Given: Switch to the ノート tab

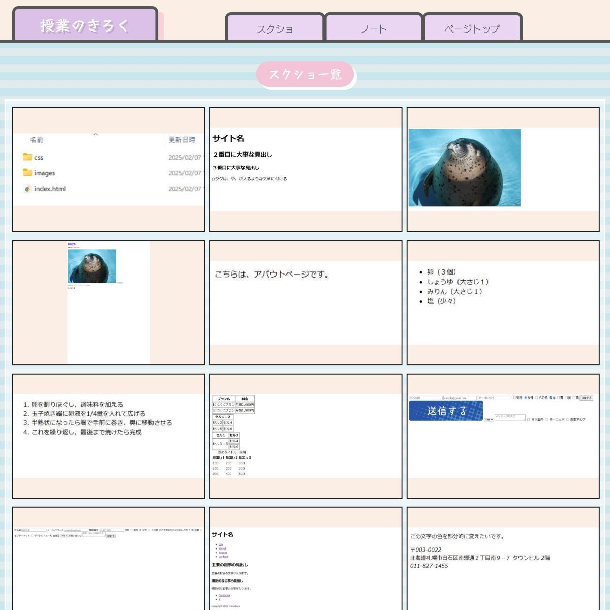Looking at the screenshot, I should coord(374,29).
